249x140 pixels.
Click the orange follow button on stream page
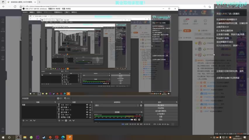pos(187,30)
